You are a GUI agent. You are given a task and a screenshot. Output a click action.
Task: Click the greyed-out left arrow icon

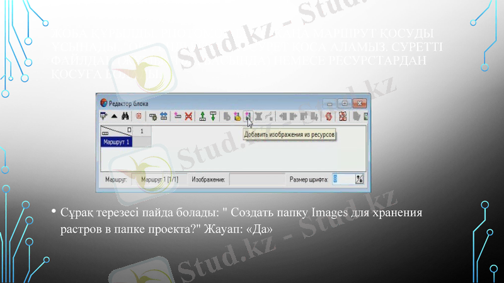point(283,116)
